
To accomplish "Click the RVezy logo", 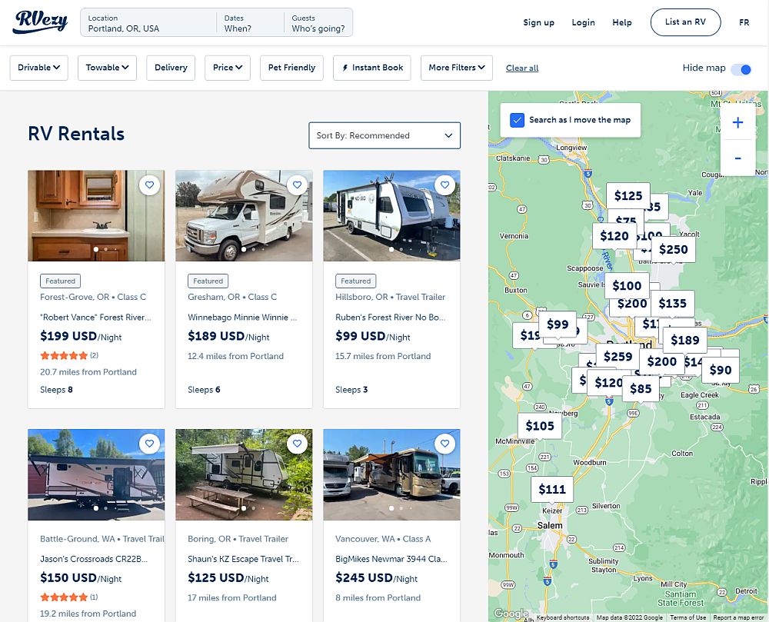I will 40,22.
